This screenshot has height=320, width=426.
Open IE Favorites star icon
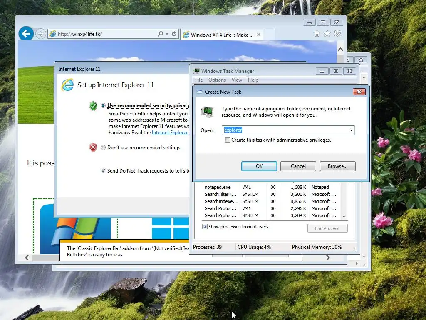[x=327, y=33]
